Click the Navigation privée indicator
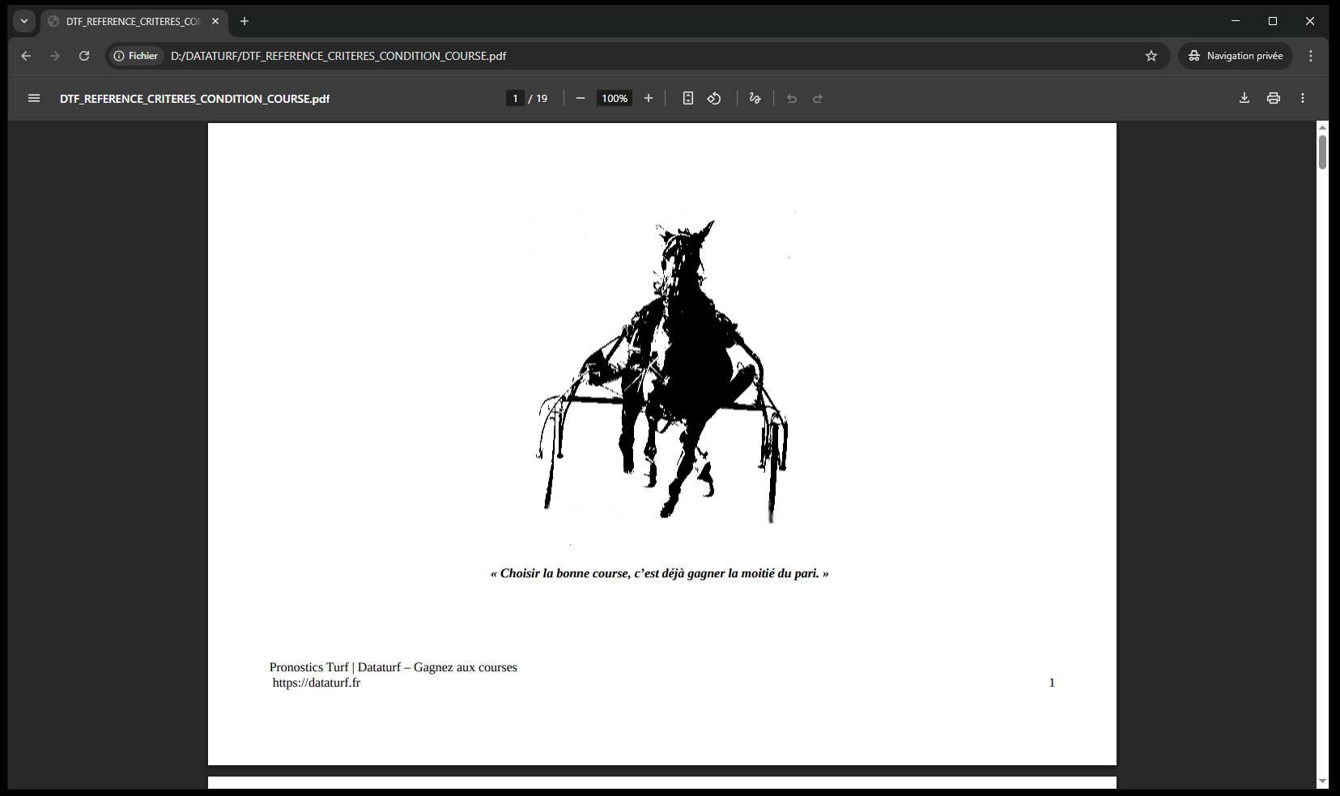 tap(1236, 56)
